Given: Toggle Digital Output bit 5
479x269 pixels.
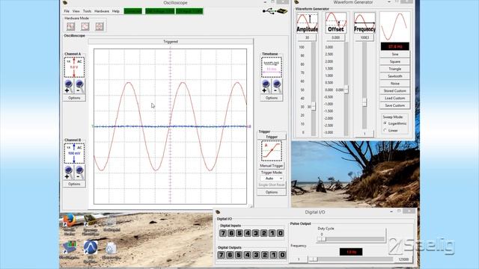Looking at the screenshot, I should pyautogui.click(x=238, y=255).
